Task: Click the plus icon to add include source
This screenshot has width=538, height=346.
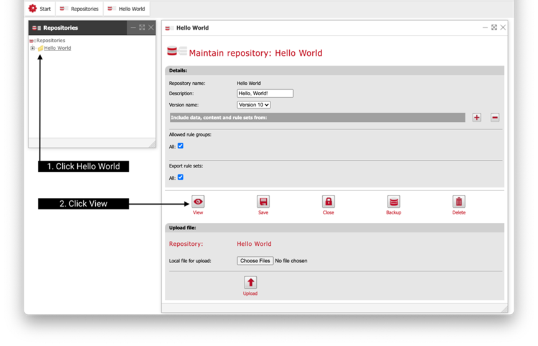Action: (476, 118)
